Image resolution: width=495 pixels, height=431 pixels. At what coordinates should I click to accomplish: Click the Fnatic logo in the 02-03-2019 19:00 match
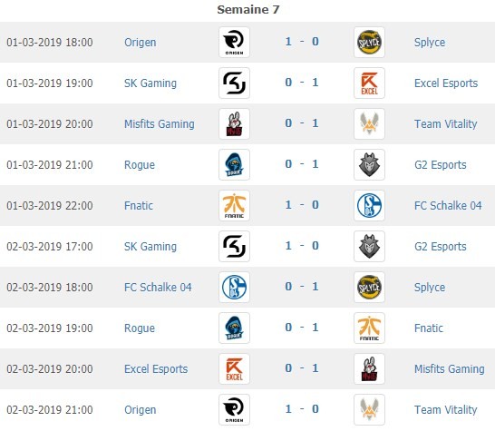click(x=369, y=328)
